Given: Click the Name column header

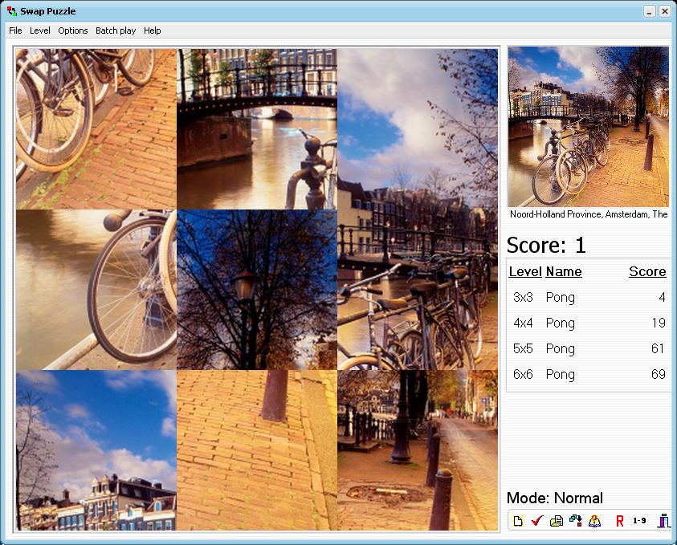Looking at the screenshot, I should 564,271.
